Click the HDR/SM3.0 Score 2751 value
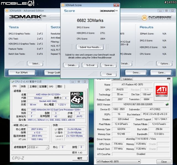 pyautogui.click(x=103, y=33)
